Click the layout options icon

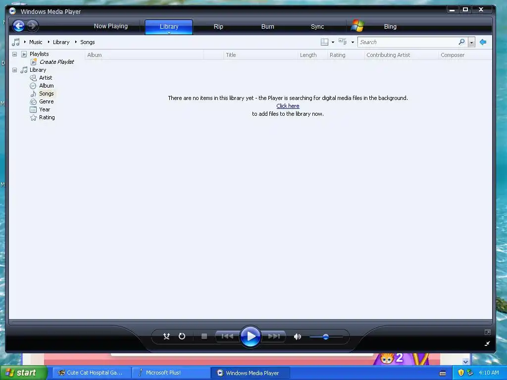click(324, 42)
